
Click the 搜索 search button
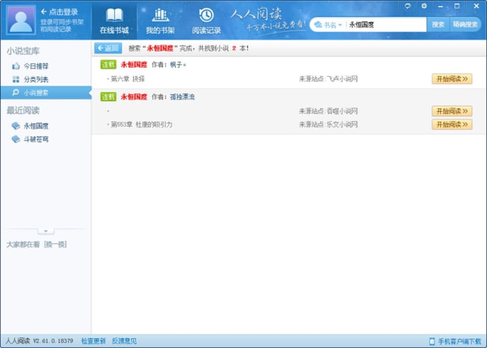coord(438,24)
